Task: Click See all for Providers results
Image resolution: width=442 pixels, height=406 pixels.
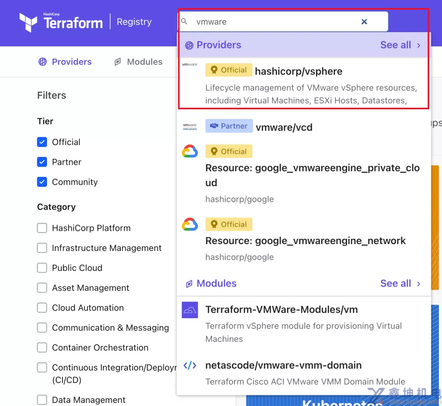Action: (400, 45)
